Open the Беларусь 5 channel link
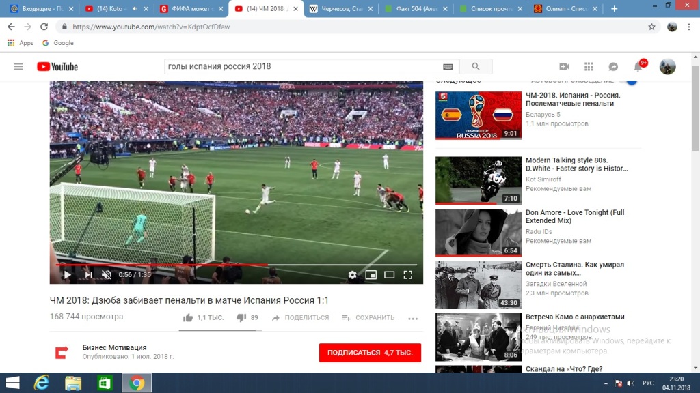Image resolution: width=700 pixels, height=393 pixels. (x=543, y=115)
